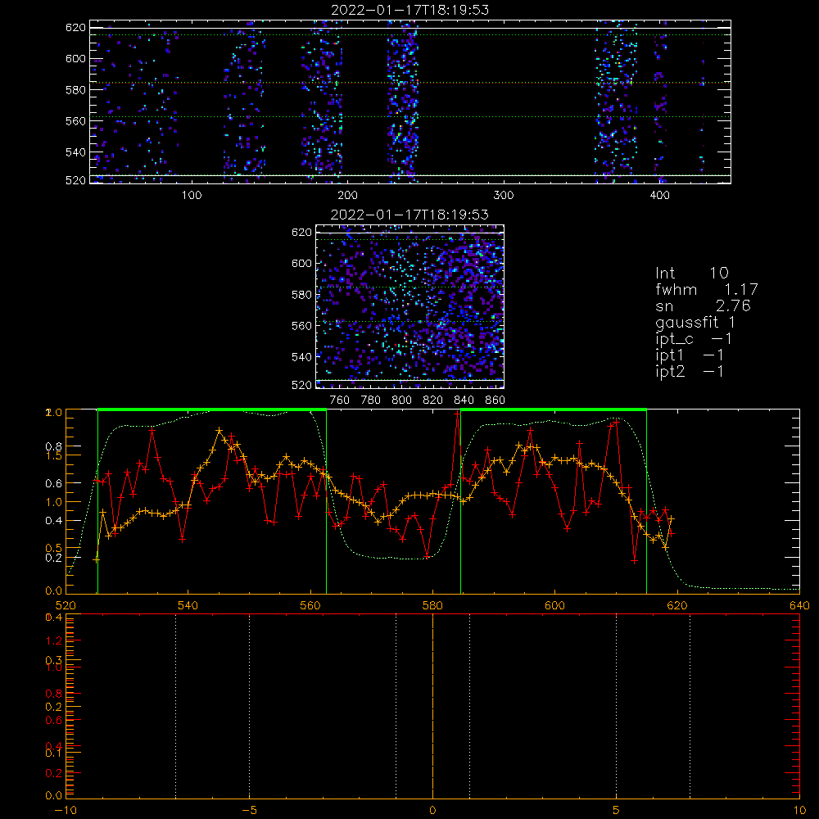Select the '860' x-axis tick label
Screen dimensions: 819x819
[x=495, y=400]
